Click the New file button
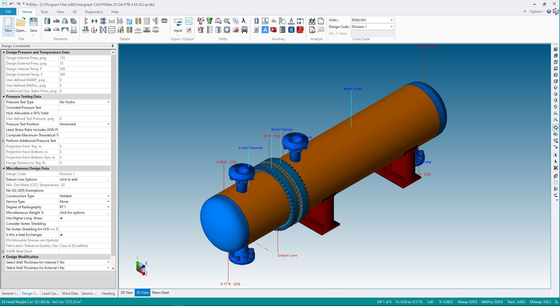560x306 pixels. click(x=8, y=26)
